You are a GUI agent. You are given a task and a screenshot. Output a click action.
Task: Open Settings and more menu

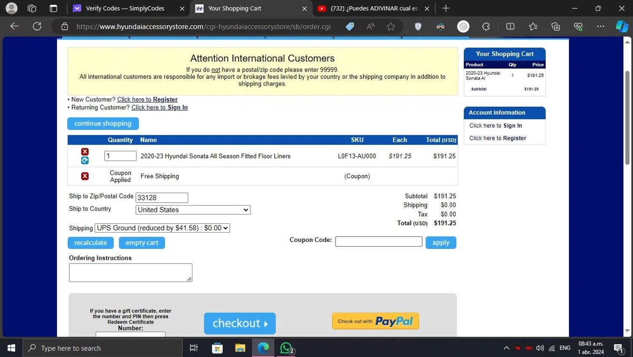tap(601, 27)
